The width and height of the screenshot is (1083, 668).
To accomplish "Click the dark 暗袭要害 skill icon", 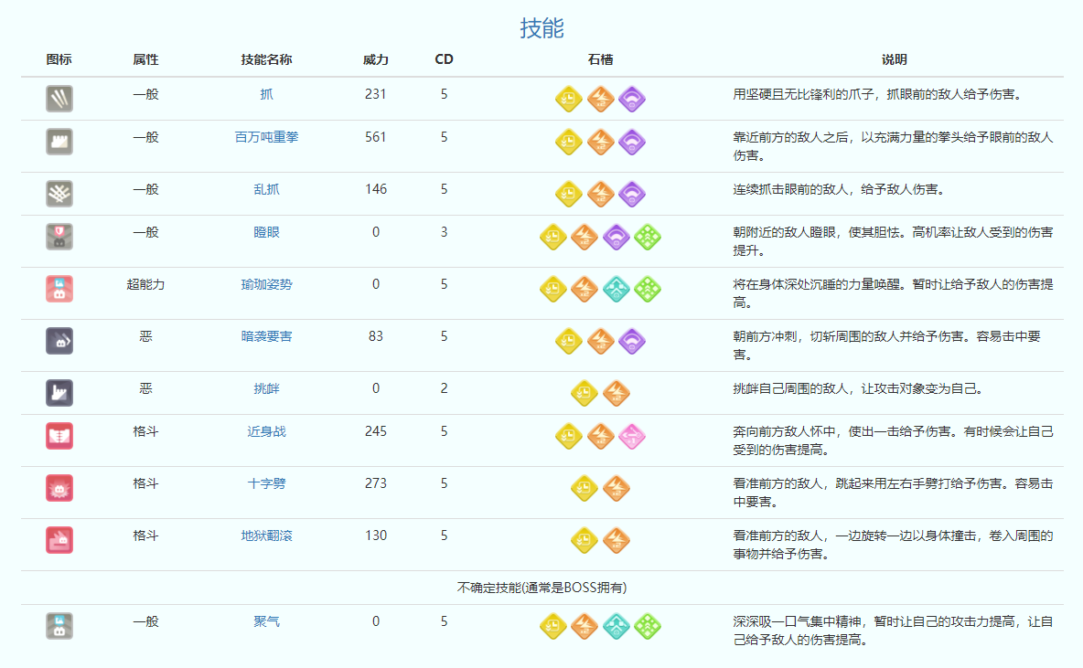I will 59,341.
